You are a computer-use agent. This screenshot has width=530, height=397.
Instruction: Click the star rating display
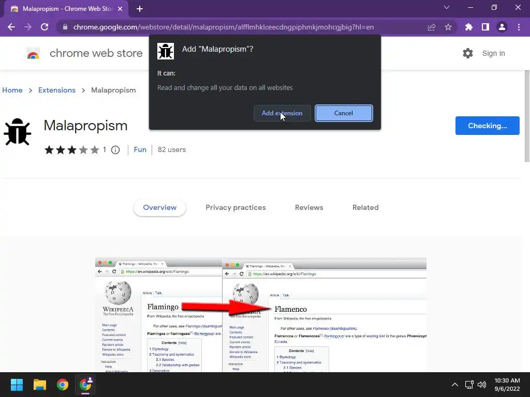pyautogui.click(x=71, y=150)
